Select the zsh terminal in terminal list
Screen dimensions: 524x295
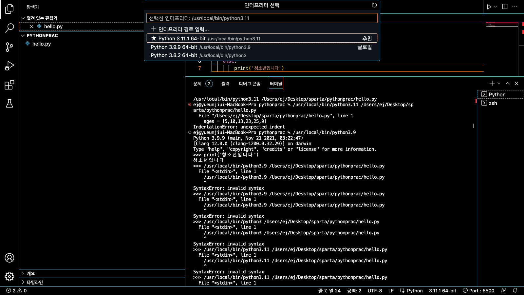(x=501, y=103)
